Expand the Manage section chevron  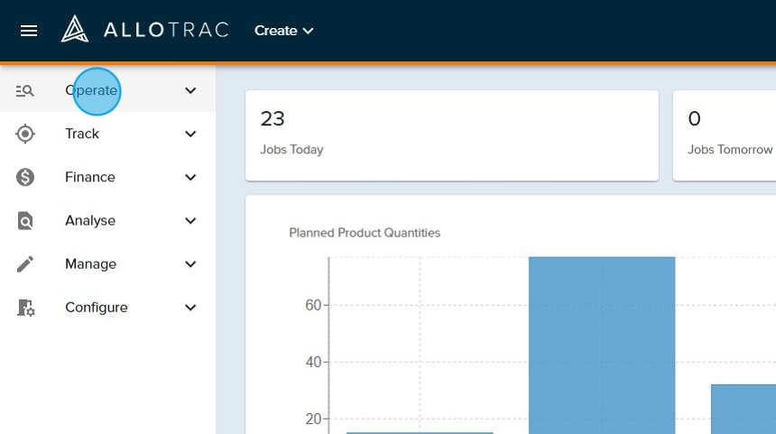[x=190, y=263]
